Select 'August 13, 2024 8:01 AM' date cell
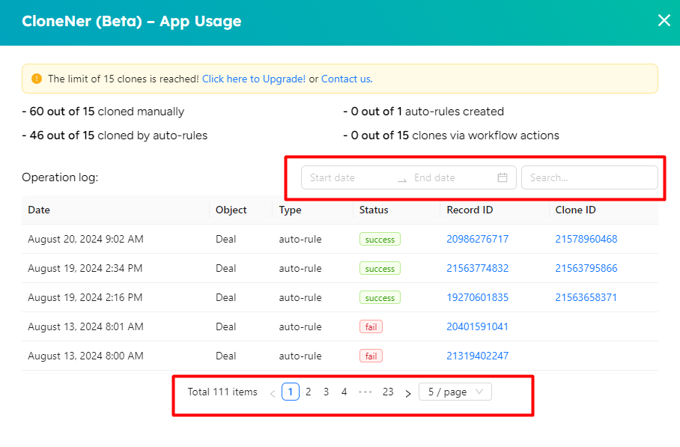Image resolution: width=680 pixels, height=447 pixels. [85, 326]
